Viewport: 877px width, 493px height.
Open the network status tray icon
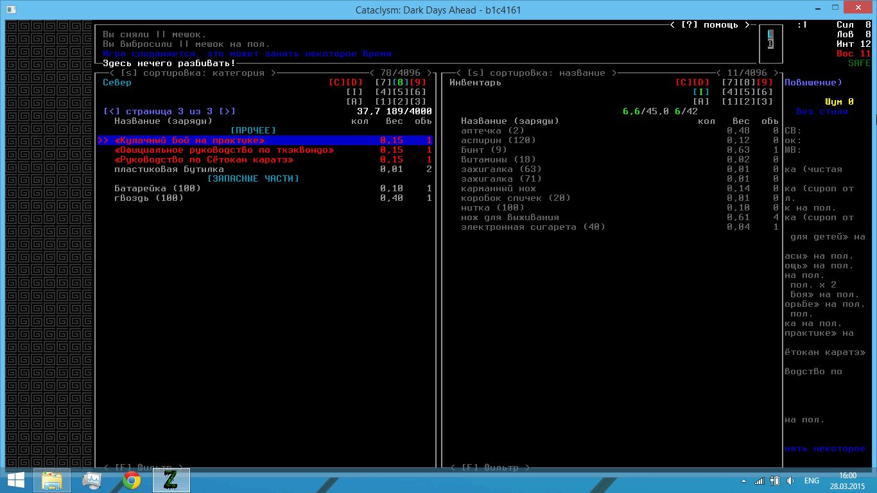(760, 481)
